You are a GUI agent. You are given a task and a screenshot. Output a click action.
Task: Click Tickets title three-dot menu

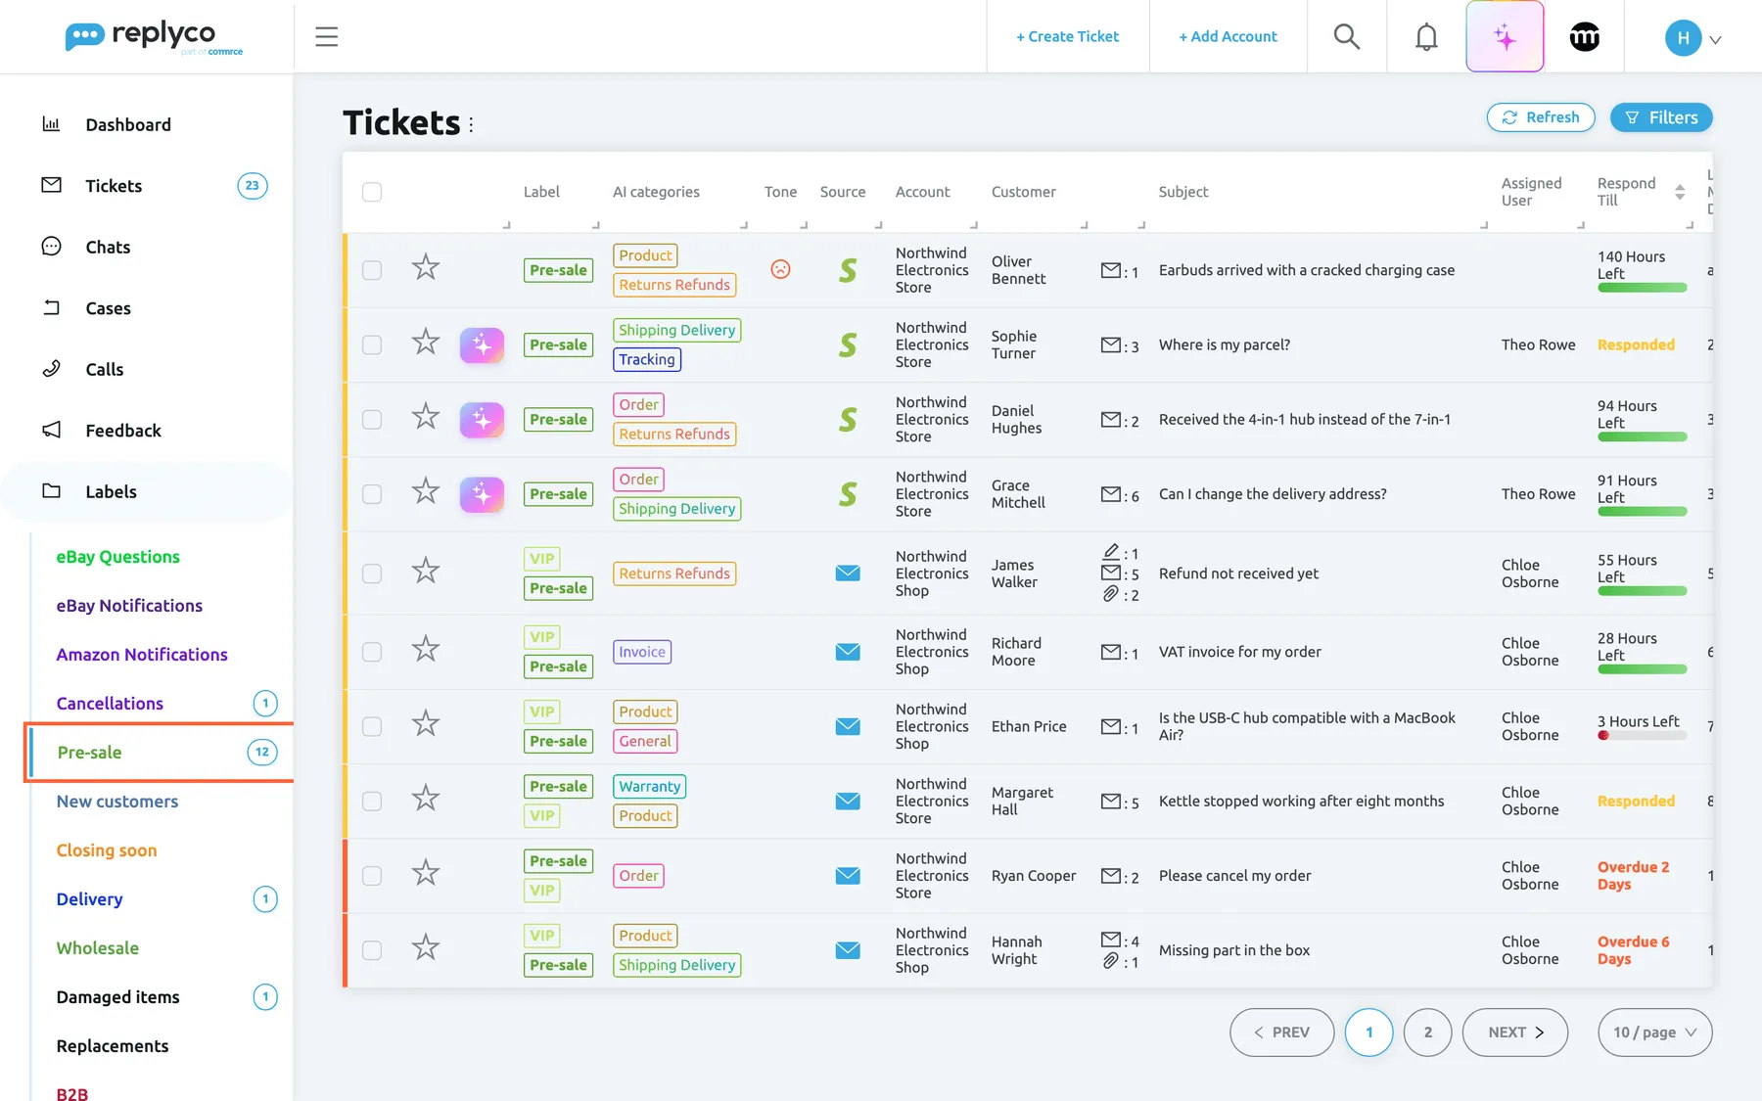pyautogui.click(x=471, y=124)
